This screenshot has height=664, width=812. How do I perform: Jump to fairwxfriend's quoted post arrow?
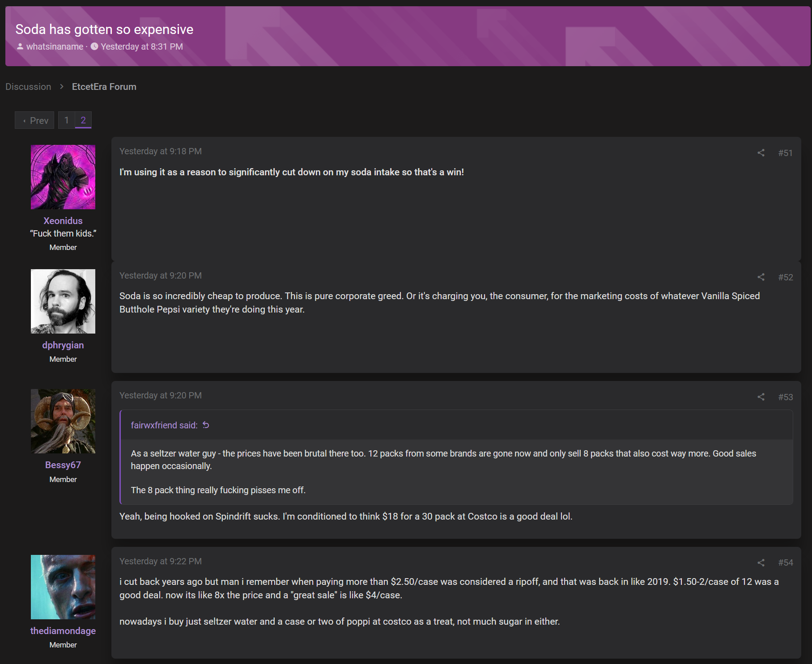click(x=206, y=425)
